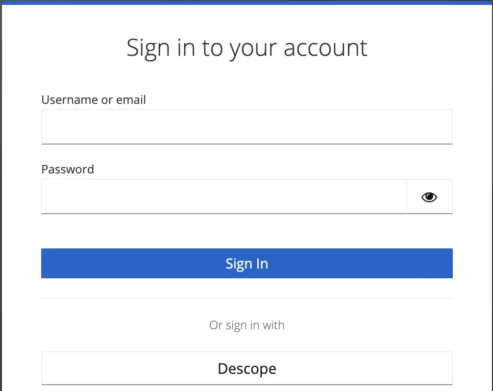Click the Username or email label
This screenshot has height=391, width=493.
click(93, 99)
